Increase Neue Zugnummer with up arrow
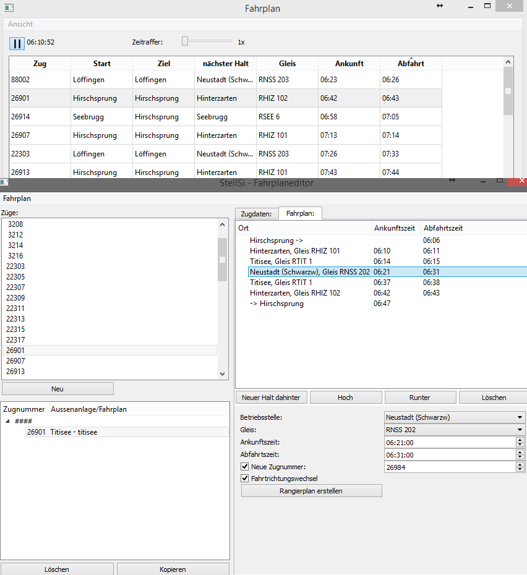The image size is (527, 575). coord(520,464)
